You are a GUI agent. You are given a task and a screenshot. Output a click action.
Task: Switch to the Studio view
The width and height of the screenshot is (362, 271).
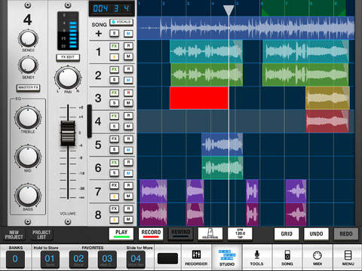pos(227,257)
